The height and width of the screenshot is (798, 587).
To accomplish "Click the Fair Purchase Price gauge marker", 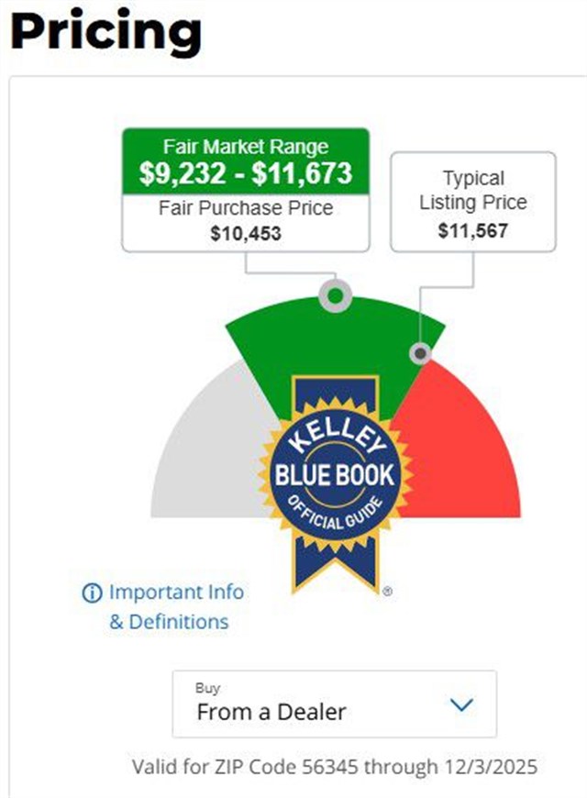I will coord(336,296).
